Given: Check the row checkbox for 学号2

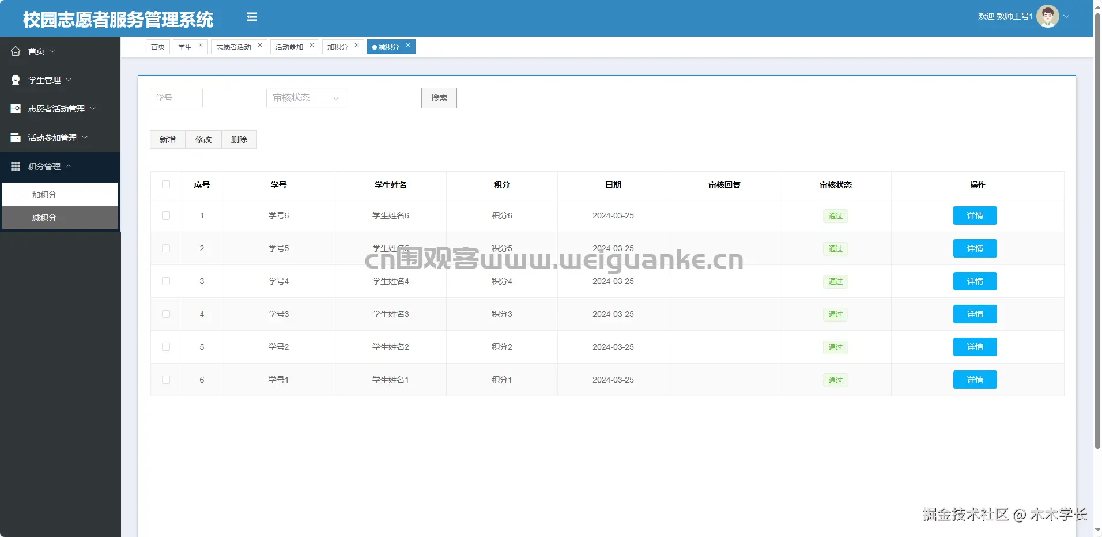Looking at the screenshot, I should coord(166,347).
